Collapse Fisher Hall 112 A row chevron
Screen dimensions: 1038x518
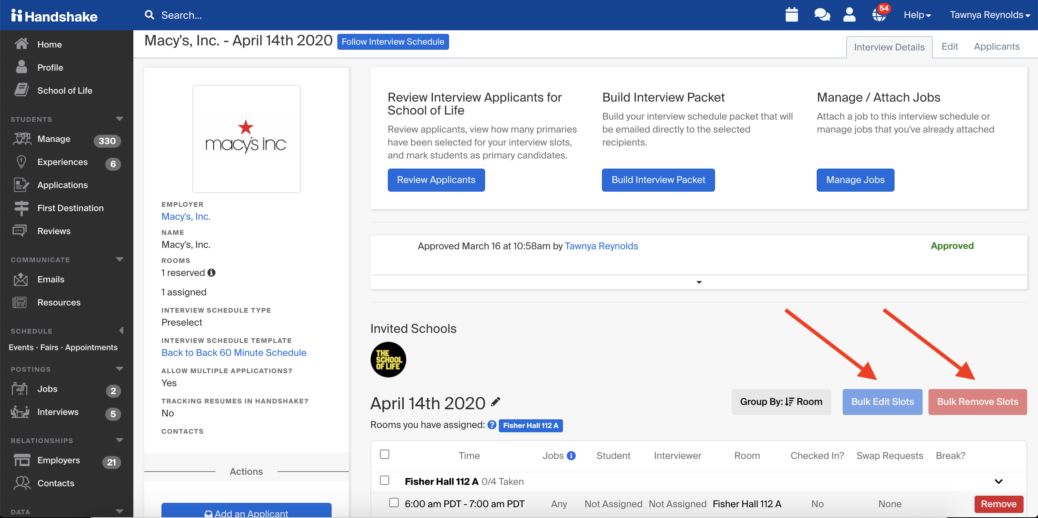pos(998,481)
